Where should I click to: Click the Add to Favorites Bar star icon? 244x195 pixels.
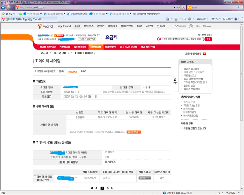pos(20,14)
